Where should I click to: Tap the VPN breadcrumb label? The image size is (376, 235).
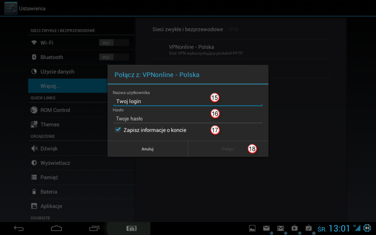[x=233, y=29]
